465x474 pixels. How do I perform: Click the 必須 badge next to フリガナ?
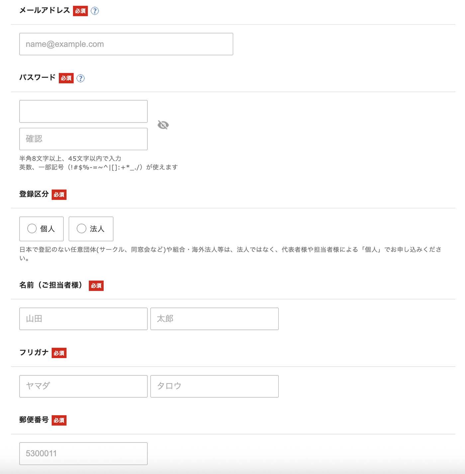[59, 353]
